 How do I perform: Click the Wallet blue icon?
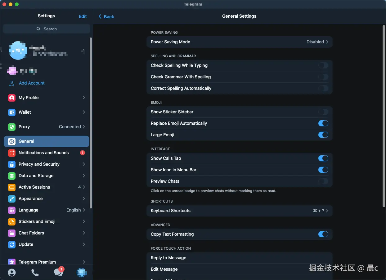click(x=12, y=112)
